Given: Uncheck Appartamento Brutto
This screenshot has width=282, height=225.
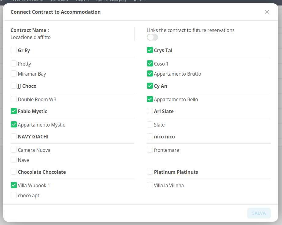Looking at the screenshot, I should [x=150, y=73].
